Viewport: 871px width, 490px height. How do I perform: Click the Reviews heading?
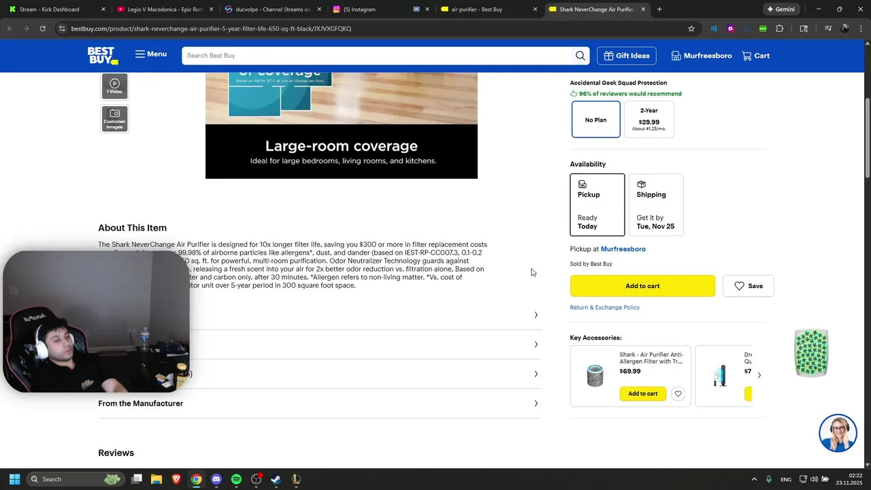click(116, 453)
